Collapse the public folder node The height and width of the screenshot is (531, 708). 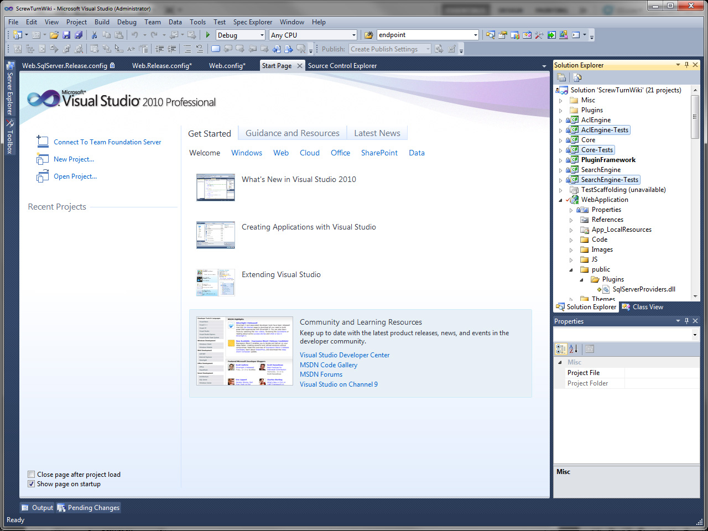point(571,269)
